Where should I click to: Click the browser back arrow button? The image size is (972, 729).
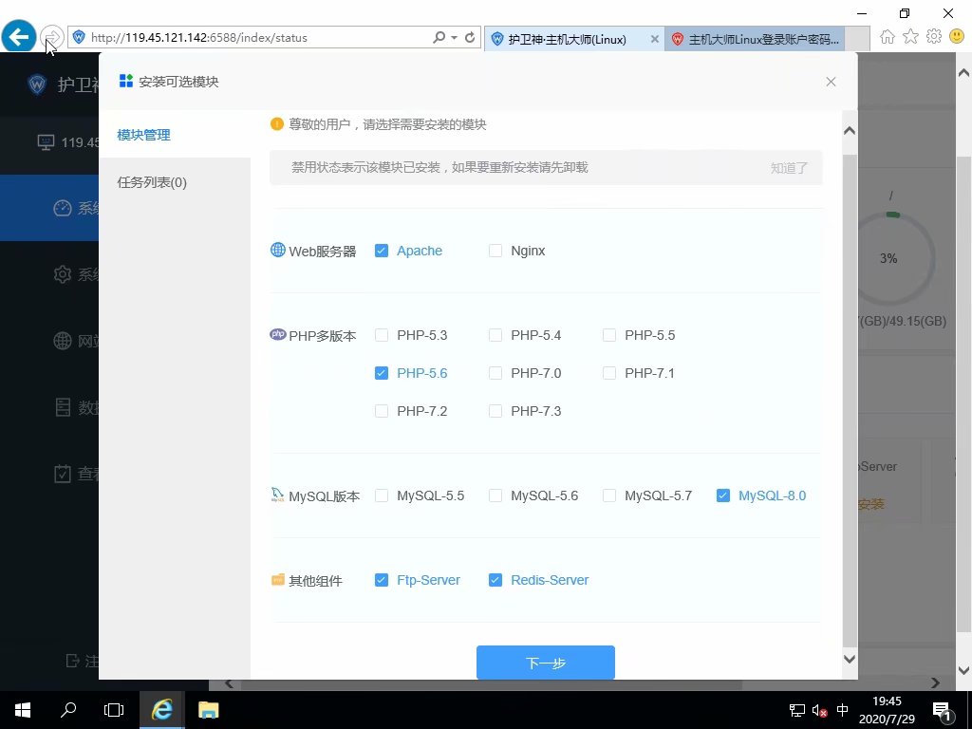coord(19,37)
